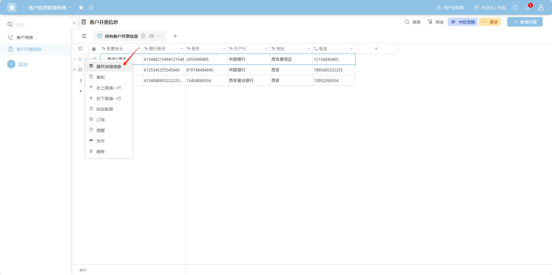Star the 客户信息管理系统 app
This screenshot has height=275, width=552.
(x=81, y=7)
